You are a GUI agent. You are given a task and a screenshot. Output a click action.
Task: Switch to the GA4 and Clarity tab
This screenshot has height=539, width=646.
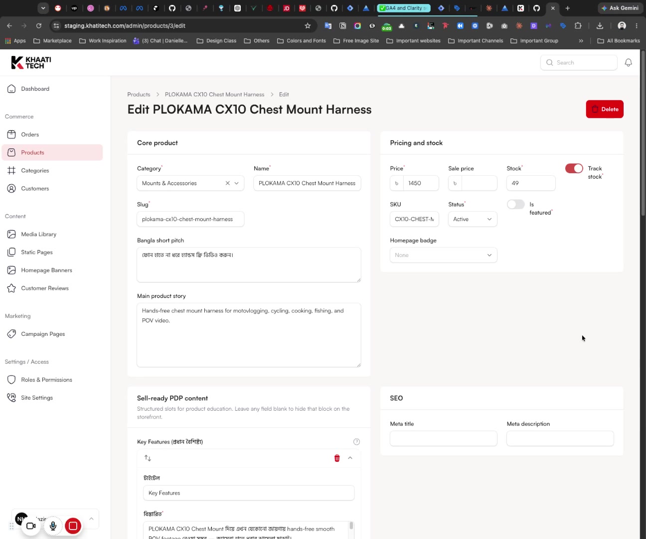pyautogui.click(x=404, y=8)
